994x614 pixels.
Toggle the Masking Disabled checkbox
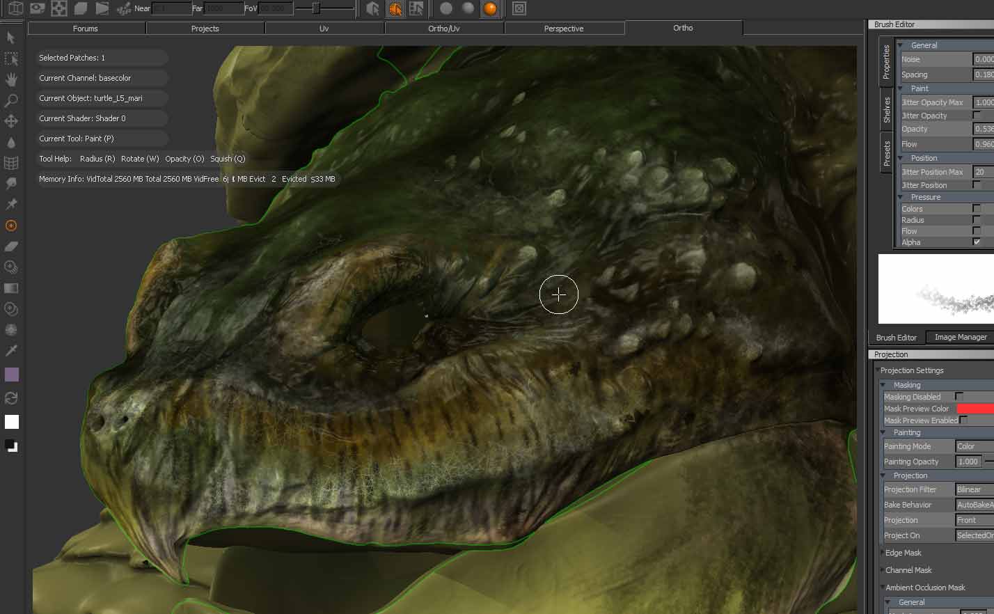point(958,396)
